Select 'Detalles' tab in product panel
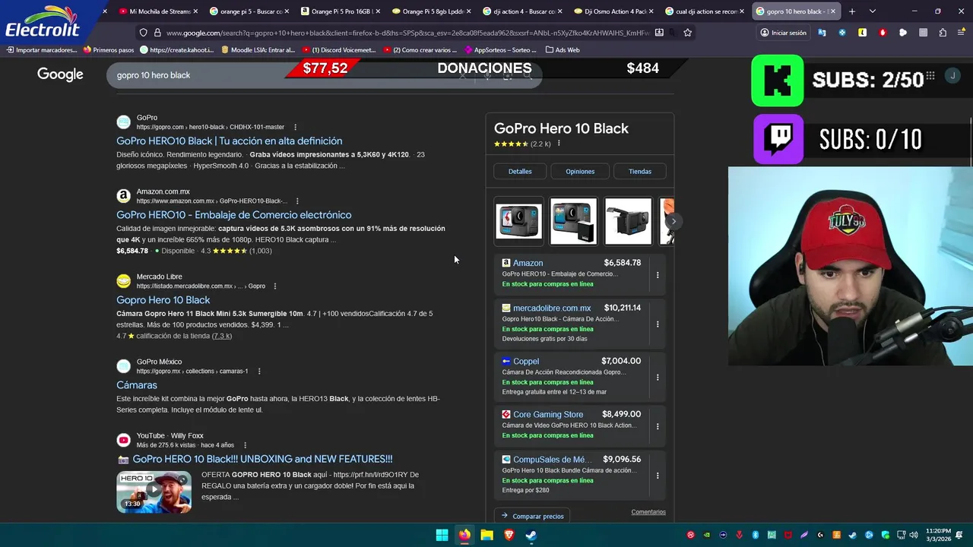 pos(520,172)
